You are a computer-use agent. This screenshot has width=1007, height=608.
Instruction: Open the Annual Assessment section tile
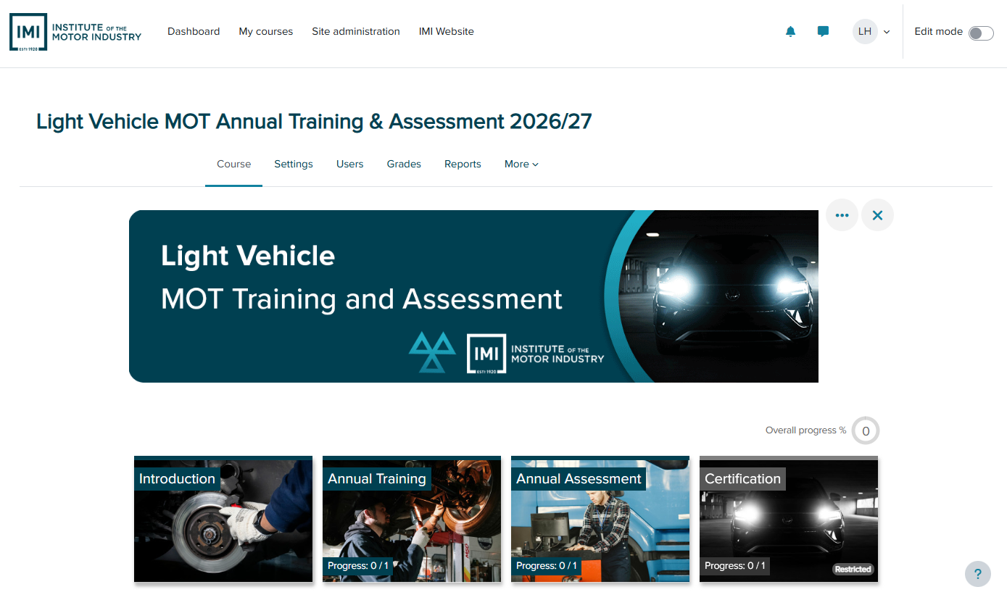click(600, 519)
